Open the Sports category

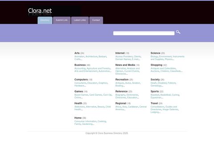point(155,92)
